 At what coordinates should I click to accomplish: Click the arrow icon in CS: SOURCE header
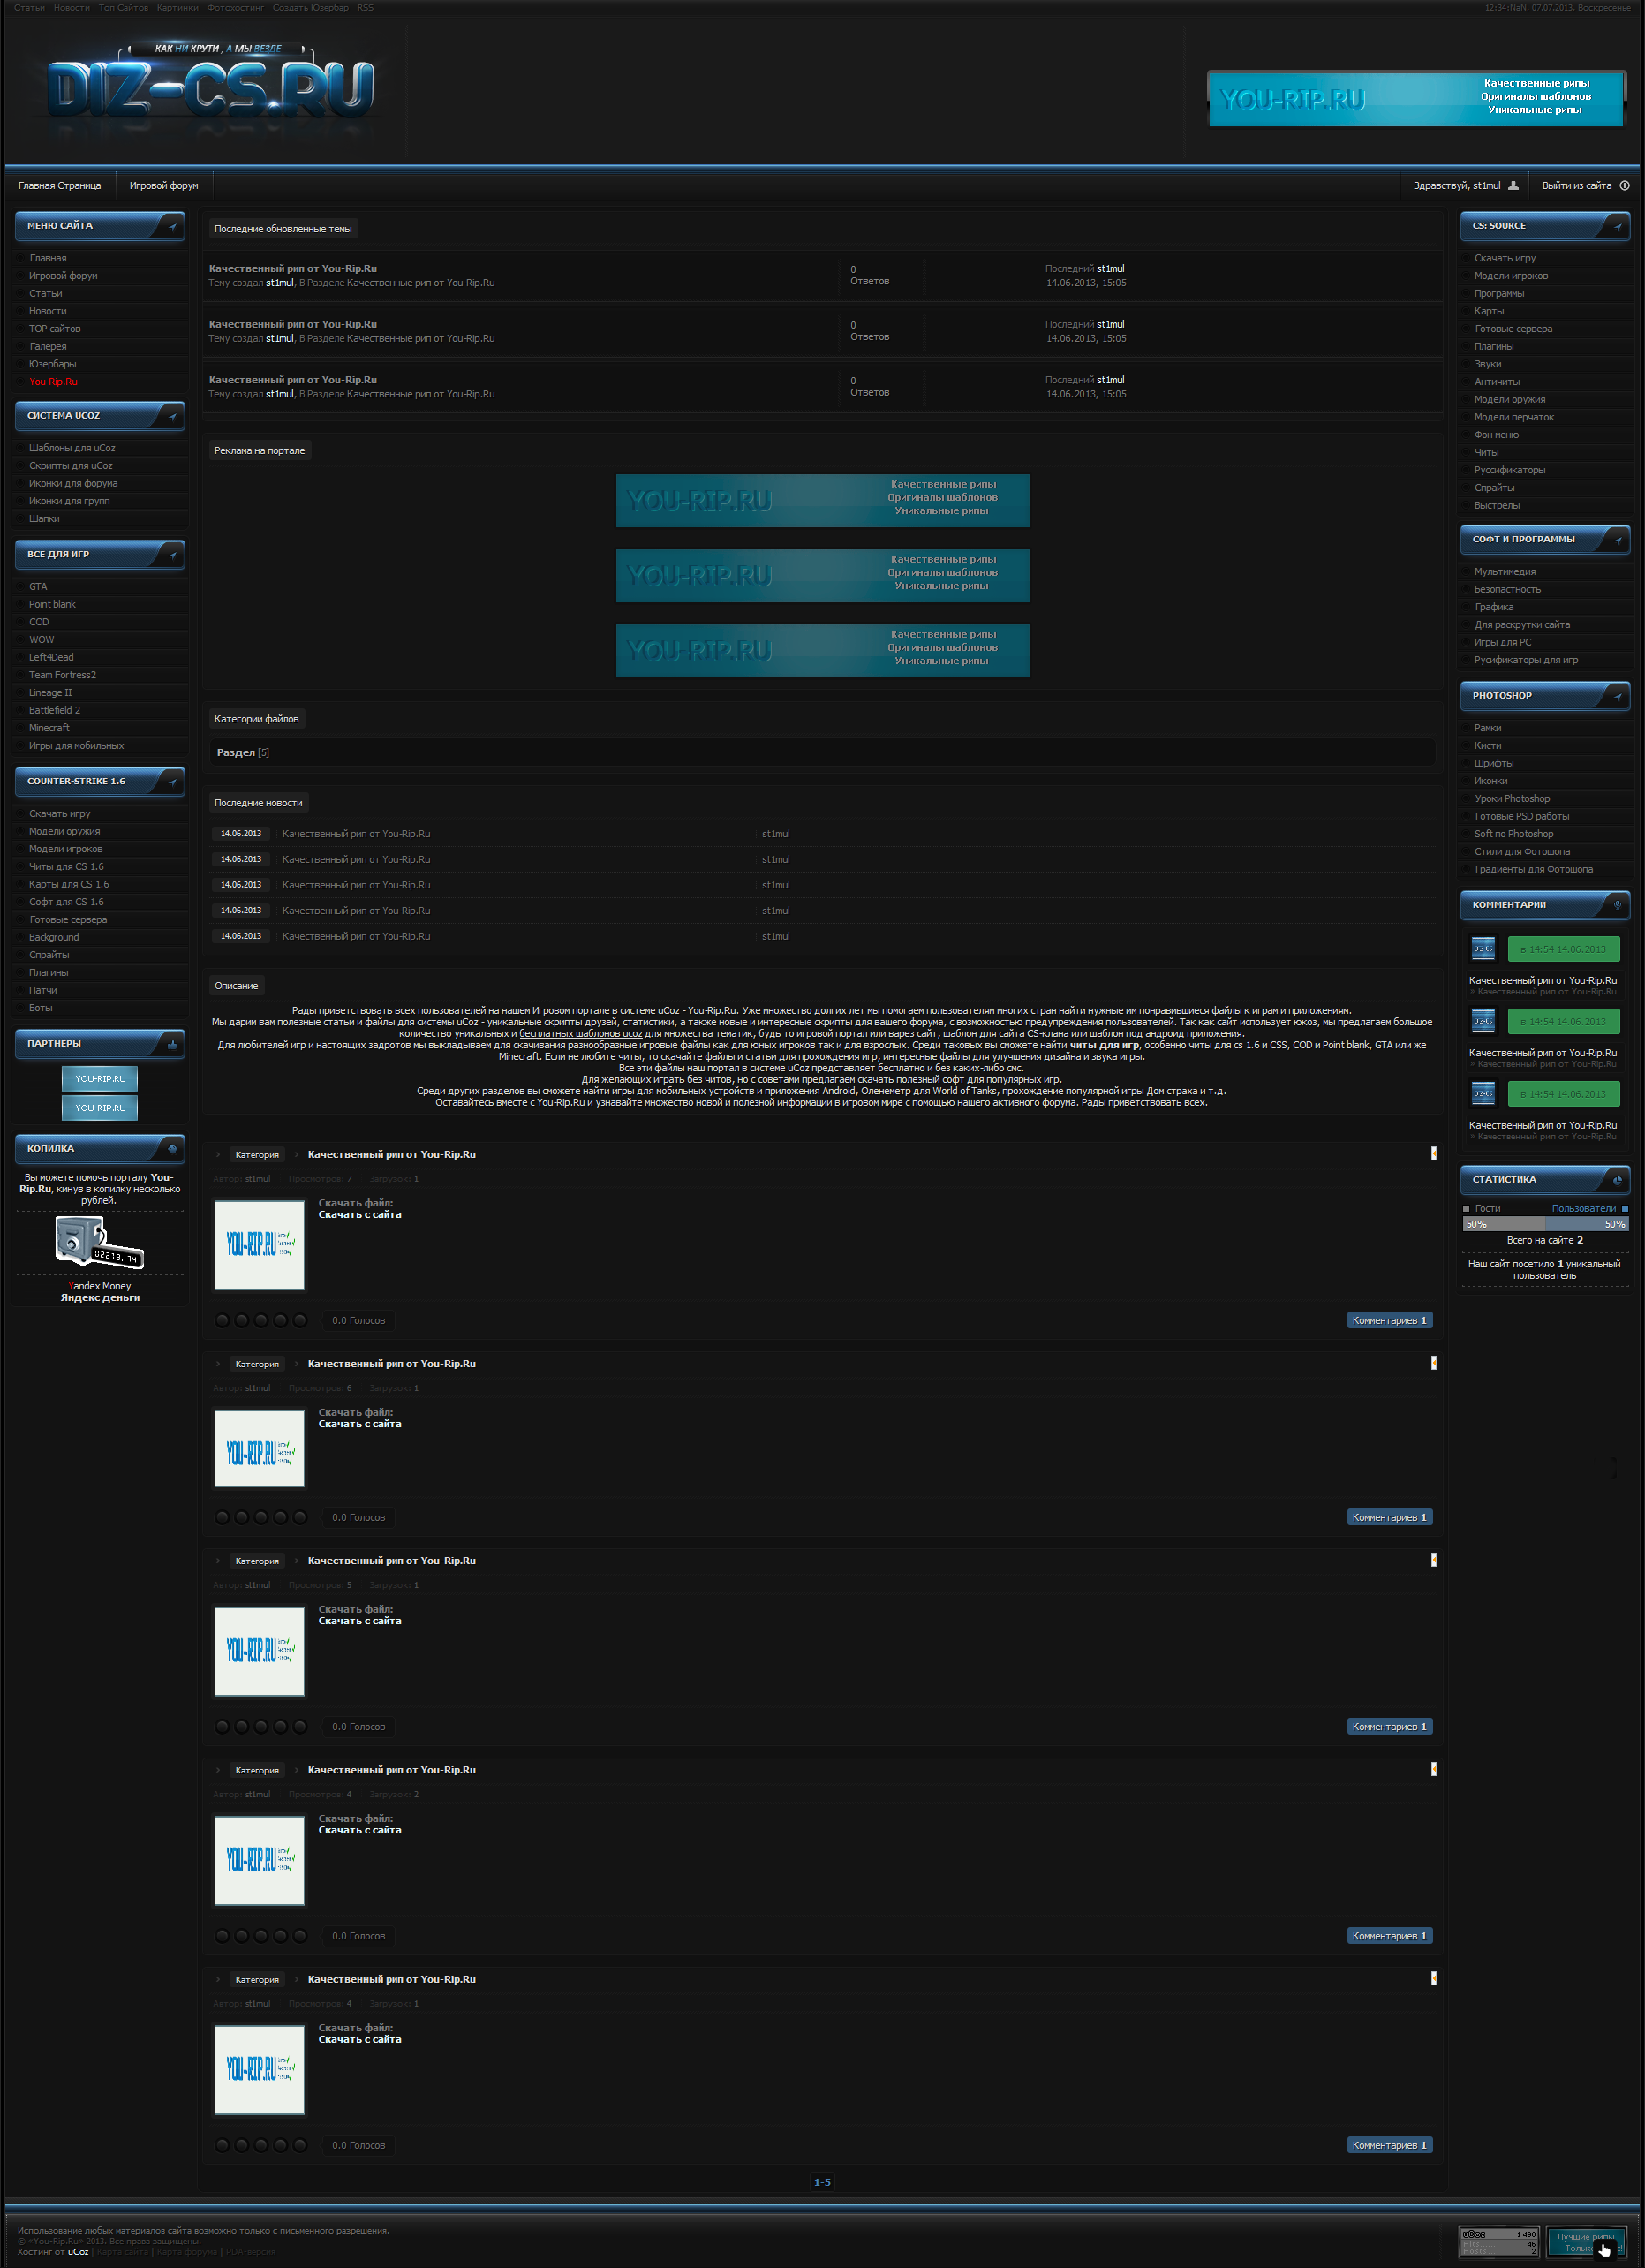pos(1617,227)
